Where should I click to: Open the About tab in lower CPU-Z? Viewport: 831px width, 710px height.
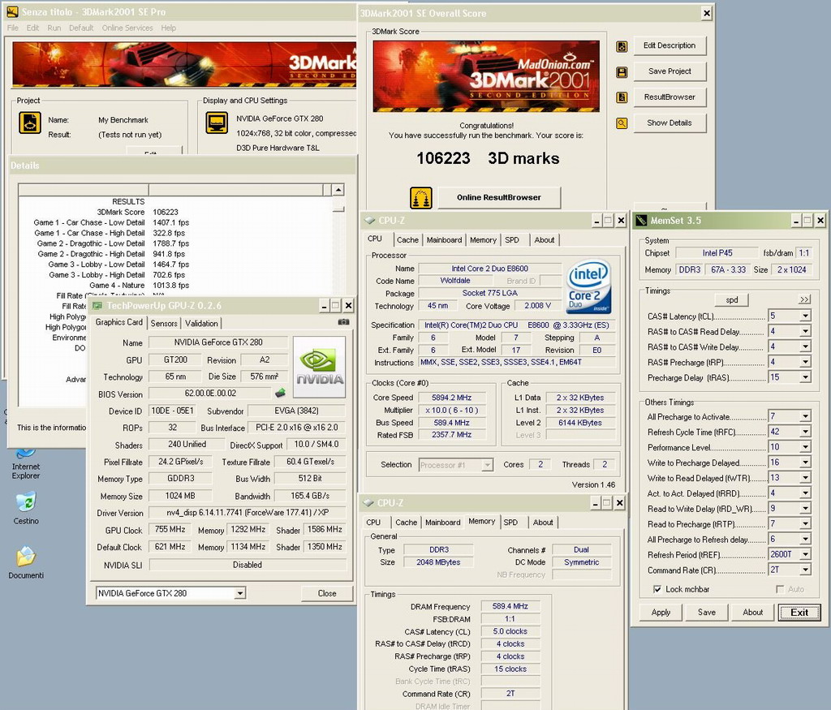tap(543, 523)
